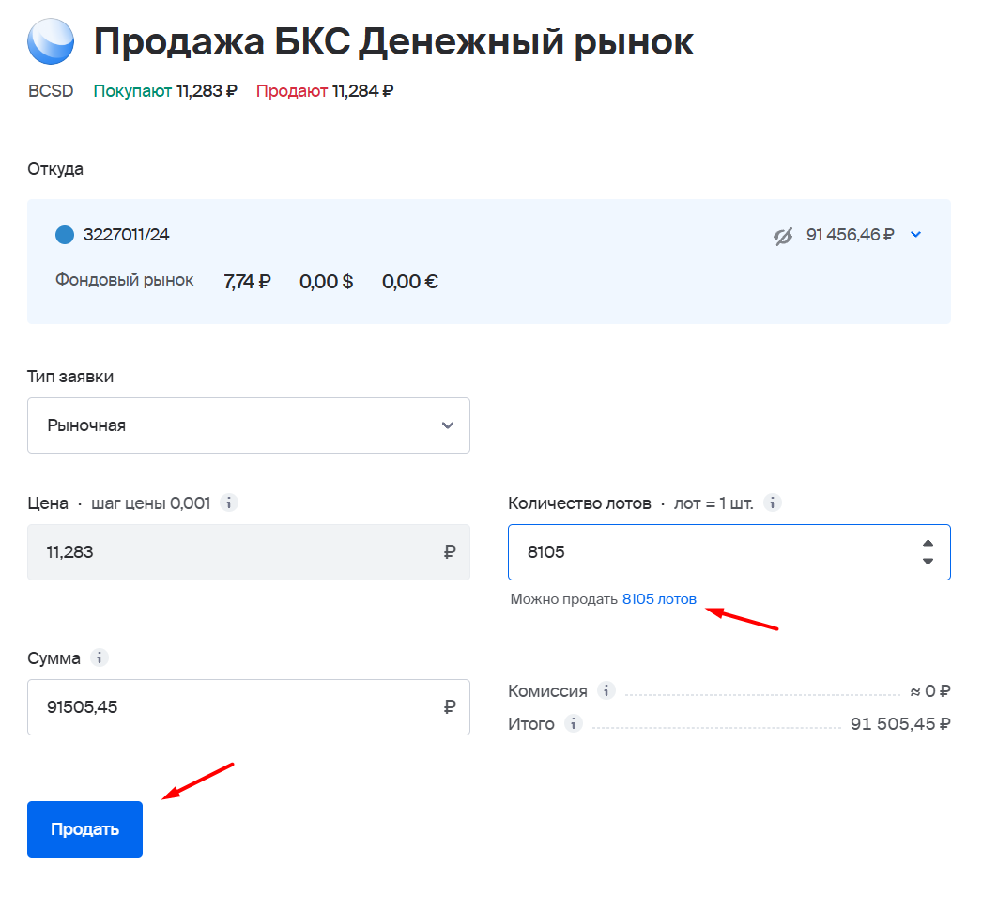Click the Количество лотов input field
This screenshot has width=982, height=897.
pos(729,552)
